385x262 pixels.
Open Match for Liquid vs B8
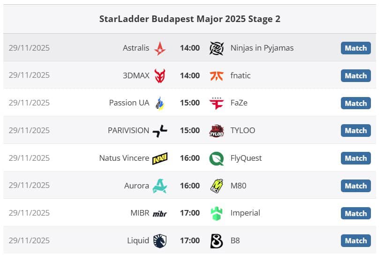[x=355, y=241]
